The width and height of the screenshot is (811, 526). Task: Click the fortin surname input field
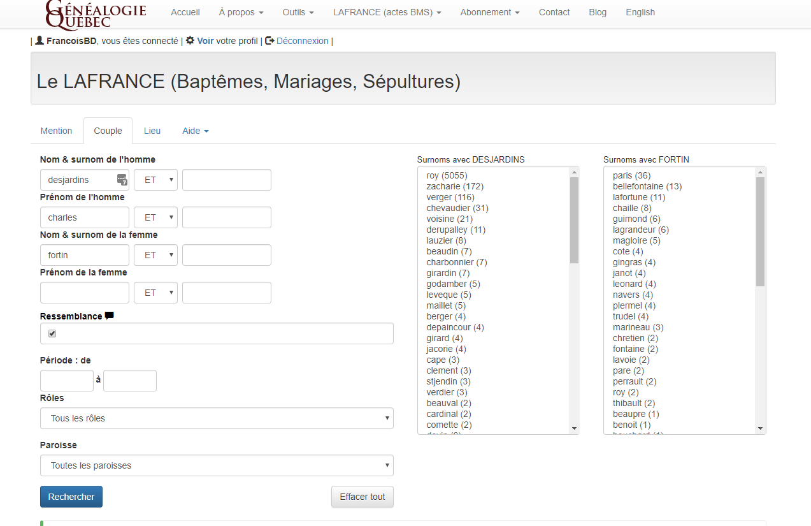coord(85,255)
